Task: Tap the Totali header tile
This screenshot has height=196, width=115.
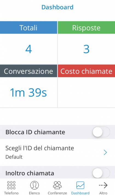Action: pyautogui.click(x=28, y=28)
